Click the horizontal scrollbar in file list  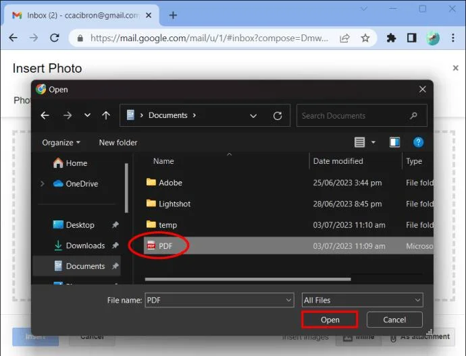tap(248, 279)
